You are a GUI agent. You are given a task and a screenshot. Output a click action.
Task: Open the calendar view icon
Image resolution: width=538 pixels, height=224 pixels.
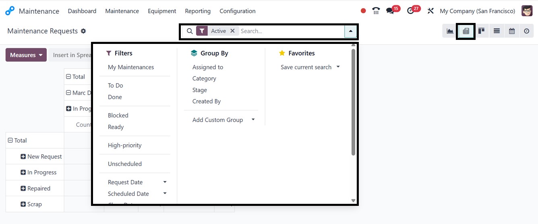click(512, 31)
